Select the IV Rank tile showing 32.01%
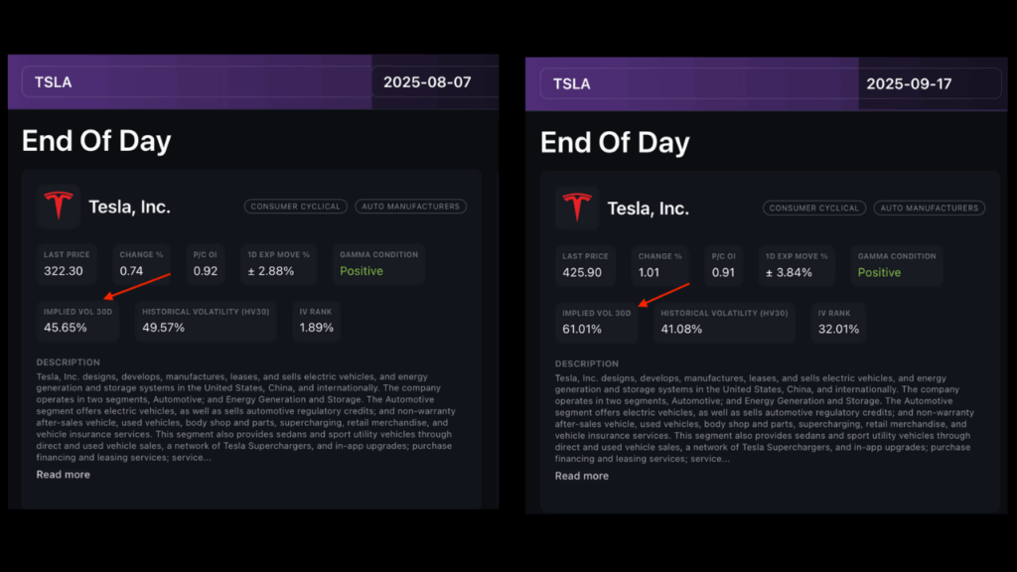1017x572 pixels. [838, 321]
